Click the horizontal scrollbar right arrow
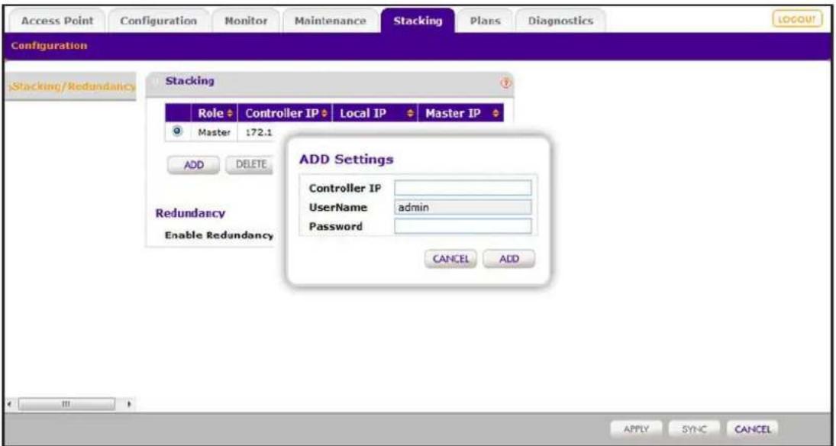The image size is (836, 446). coord(128,404)
